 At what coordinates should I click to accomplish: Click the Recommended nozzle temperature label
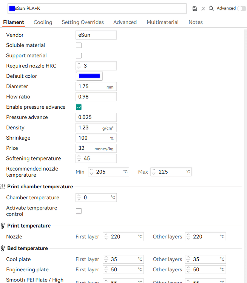coord(32,172)
